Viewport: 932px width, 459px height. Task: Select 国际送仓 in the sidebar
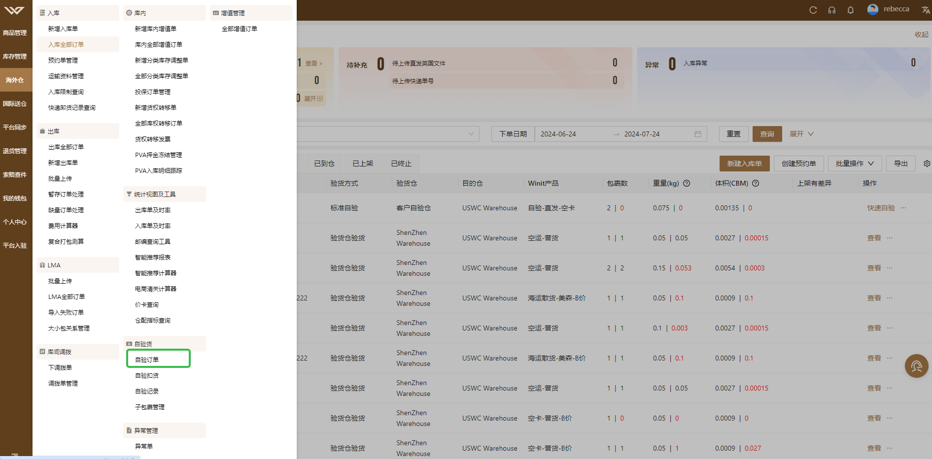pos(15,104)
